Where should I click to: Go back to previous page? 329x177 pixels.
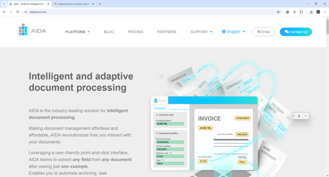4,12
